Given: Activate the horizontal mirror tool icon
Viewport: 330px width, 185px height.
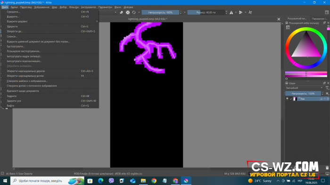Looking at the screenshot, I should [x=231, y=12].
